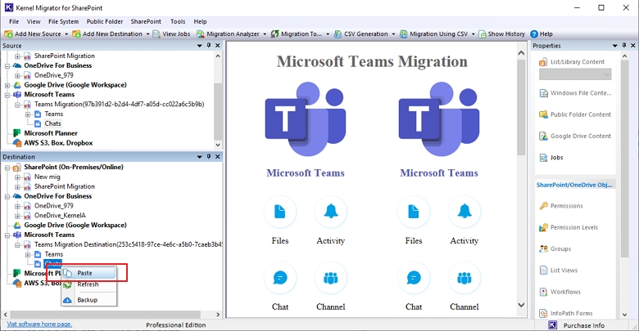Click the CSV Generation toolbar icon
The width and height of the screenshot is (639, 331).
(338, 34)
